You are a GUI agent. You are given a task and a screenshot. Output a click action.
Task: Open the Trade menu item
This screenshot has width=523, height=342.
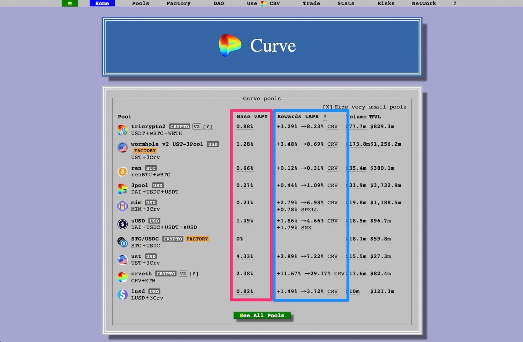311,3
